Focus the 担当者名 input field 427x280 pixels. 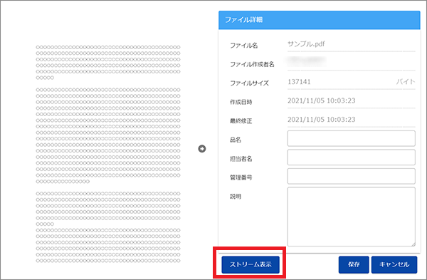(351, 157)
